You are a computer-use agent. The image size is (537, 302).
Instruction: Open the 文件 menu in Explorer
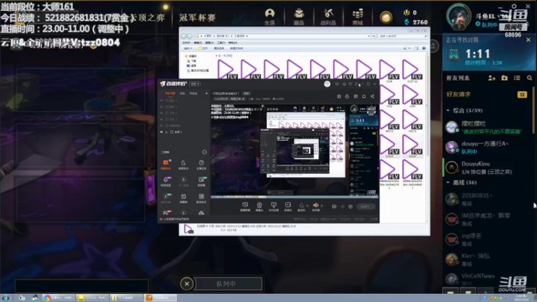[x=187, y=43]
